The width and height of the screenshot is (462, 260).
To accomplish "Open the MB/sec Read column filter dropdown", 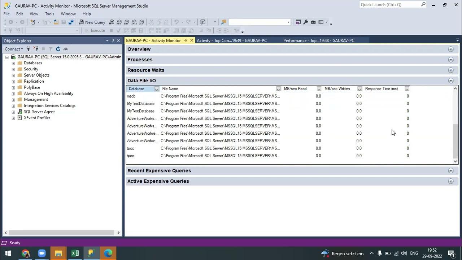I will coord(319,89).
